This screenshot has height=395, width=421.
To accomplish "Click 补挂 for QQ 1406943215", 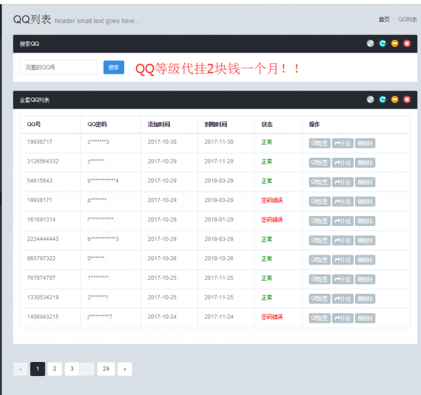I will (342, 319).
